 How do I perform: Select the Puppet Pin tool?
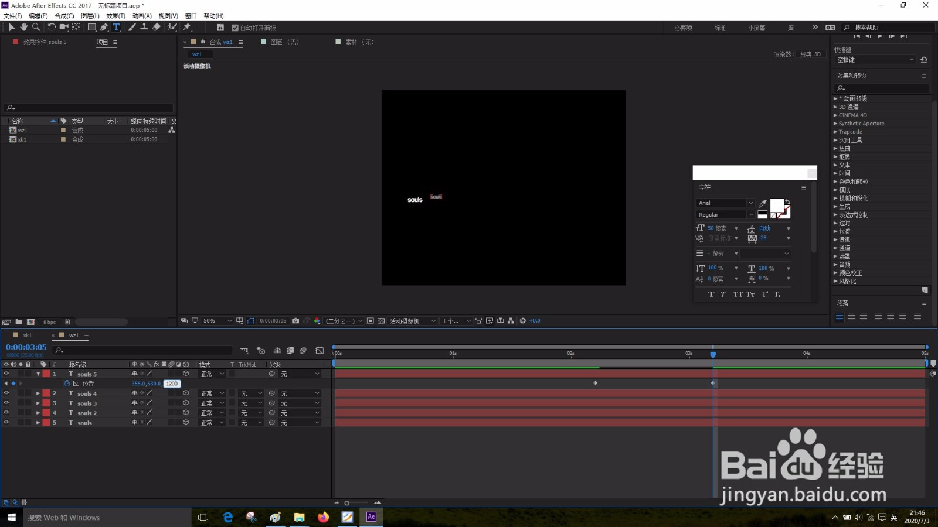[x=187, y=27]
